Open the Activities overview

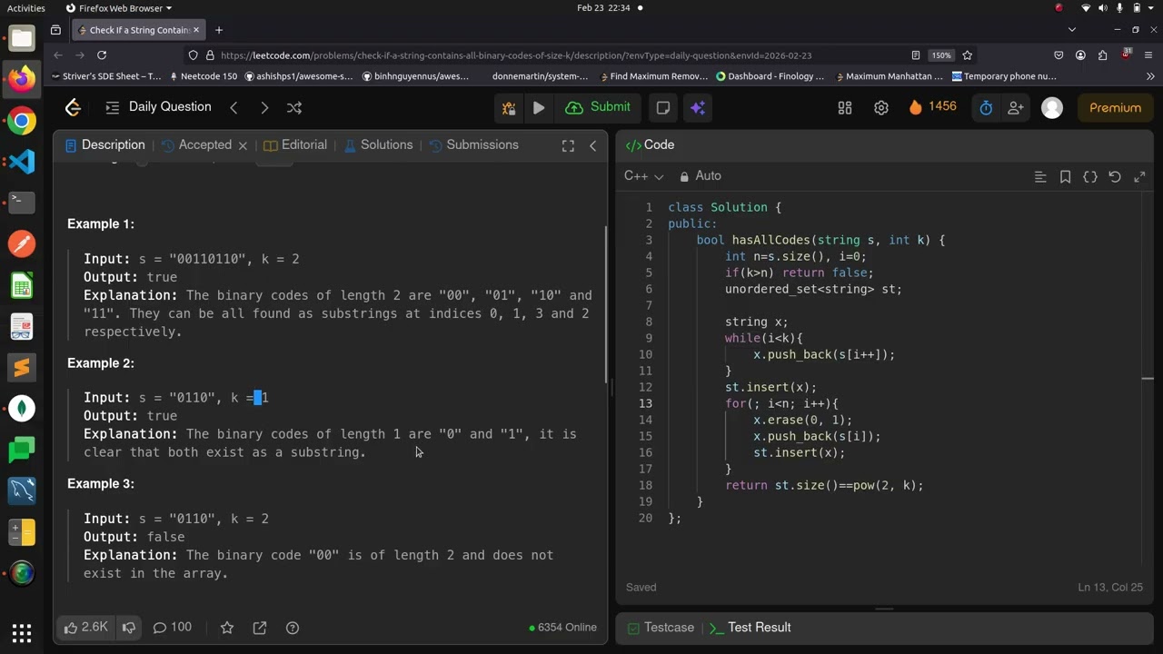tap(25, 8)
